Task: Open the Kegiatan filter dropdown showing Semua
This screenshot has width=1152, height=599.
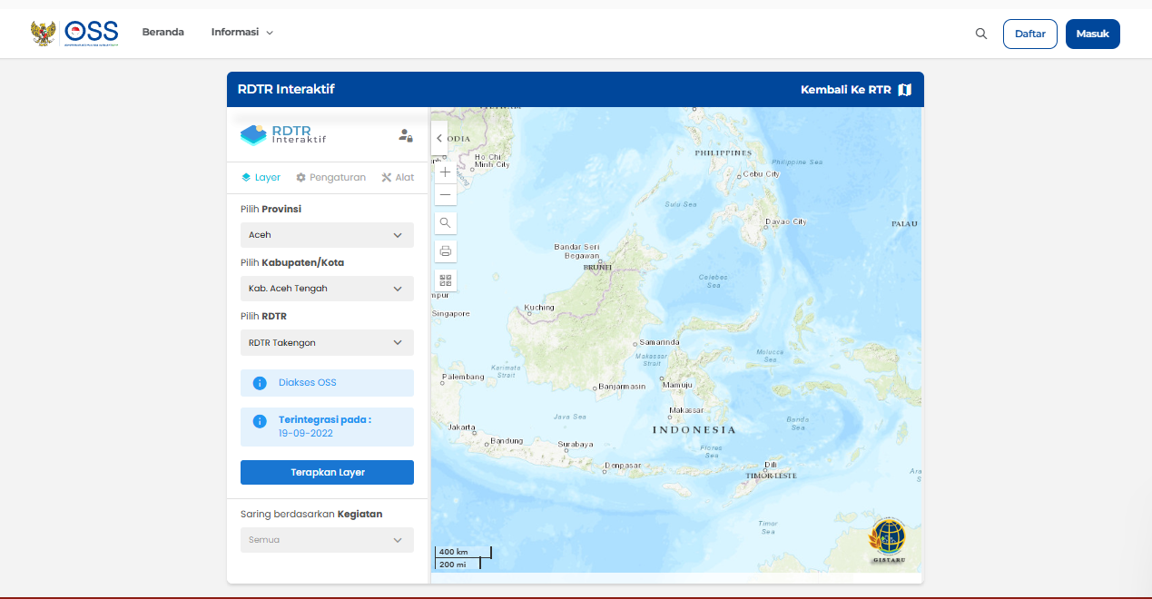Action: tap(327, 540)
